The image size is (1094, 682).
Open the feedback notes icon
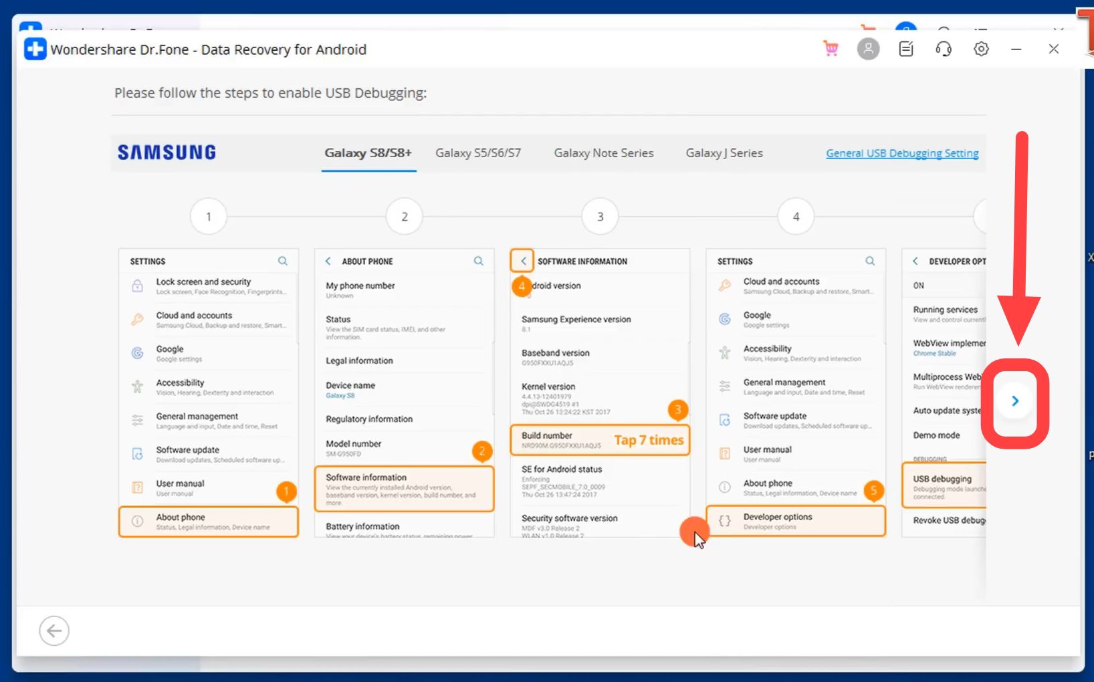[906, 49]
